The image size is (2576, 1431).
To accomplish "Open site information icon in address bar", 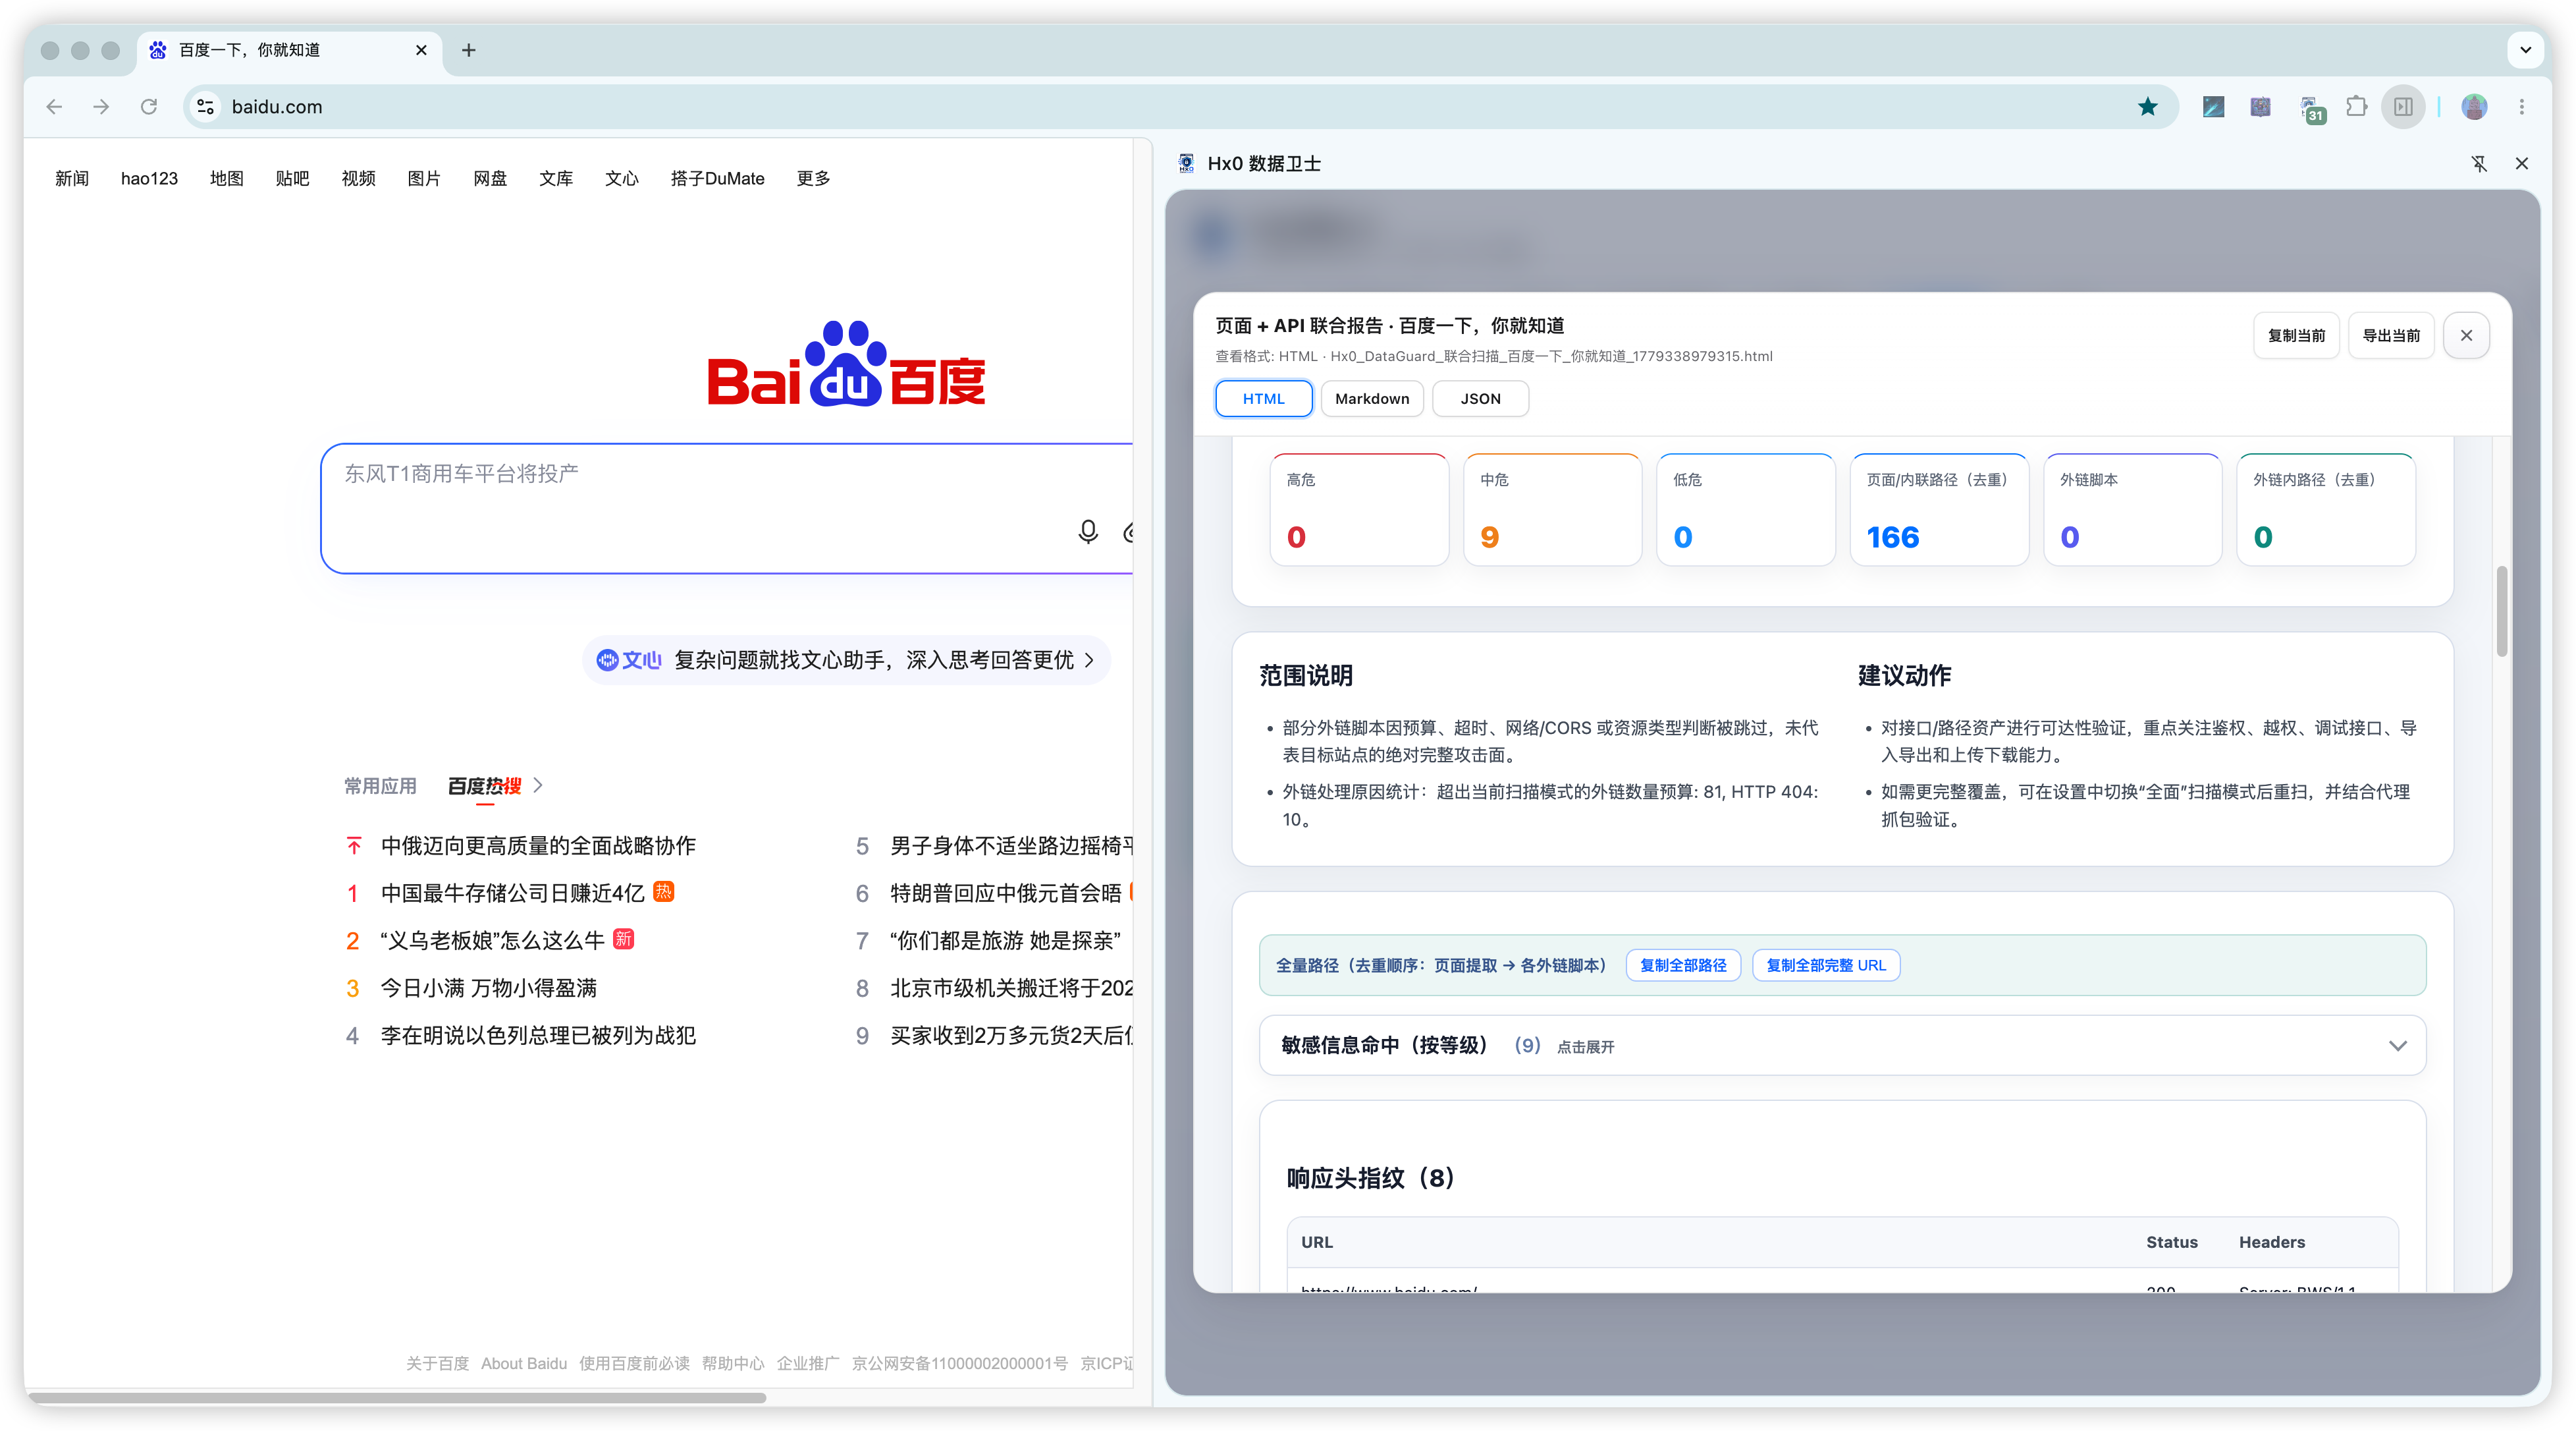I will [206, 106].
